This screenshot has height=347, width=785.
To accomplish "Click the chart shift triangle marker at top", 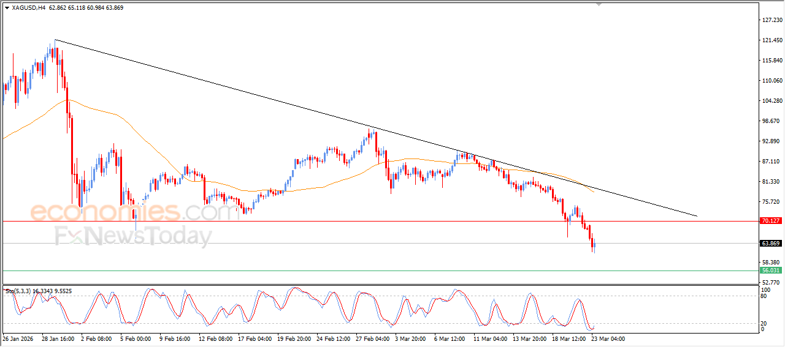I will [600, 4].
